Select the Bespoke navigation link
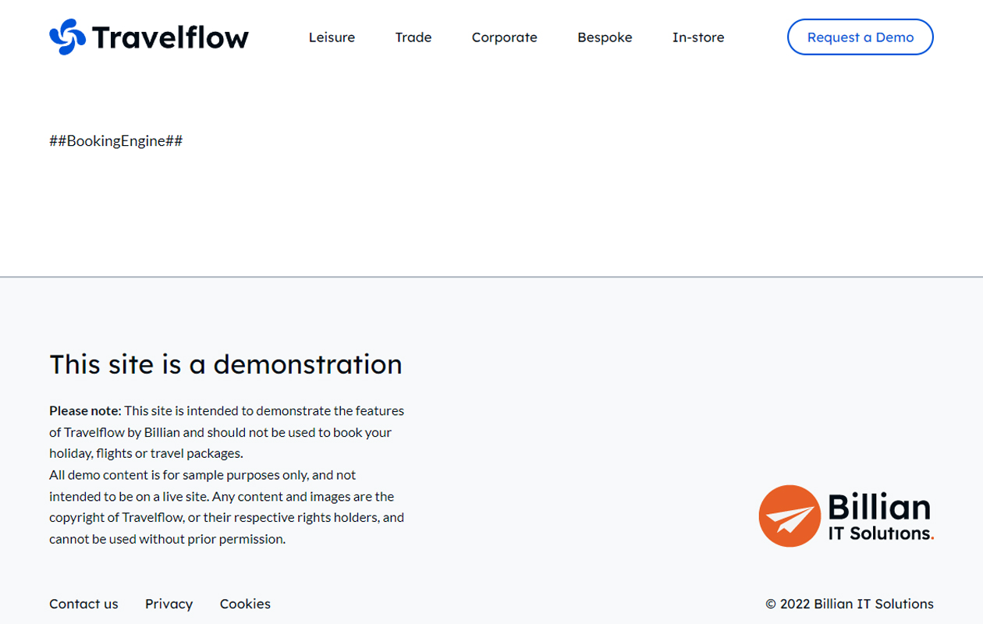983x624 pixels. [x=605, y=37]
